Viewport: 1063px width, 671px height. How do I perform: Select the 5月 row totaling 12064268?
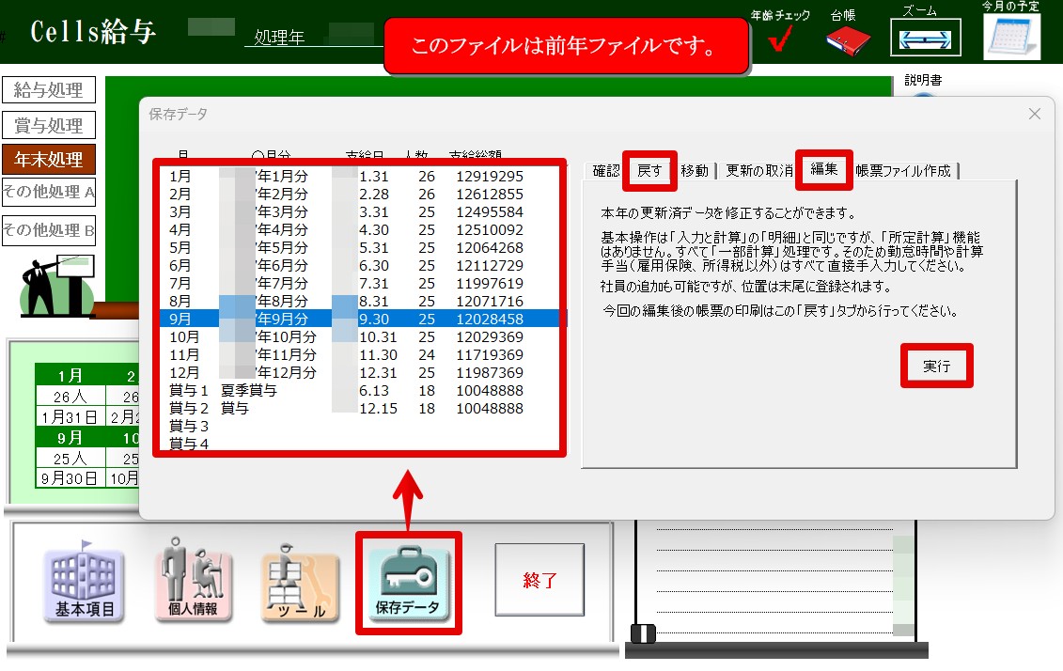(x=359, y=248)
